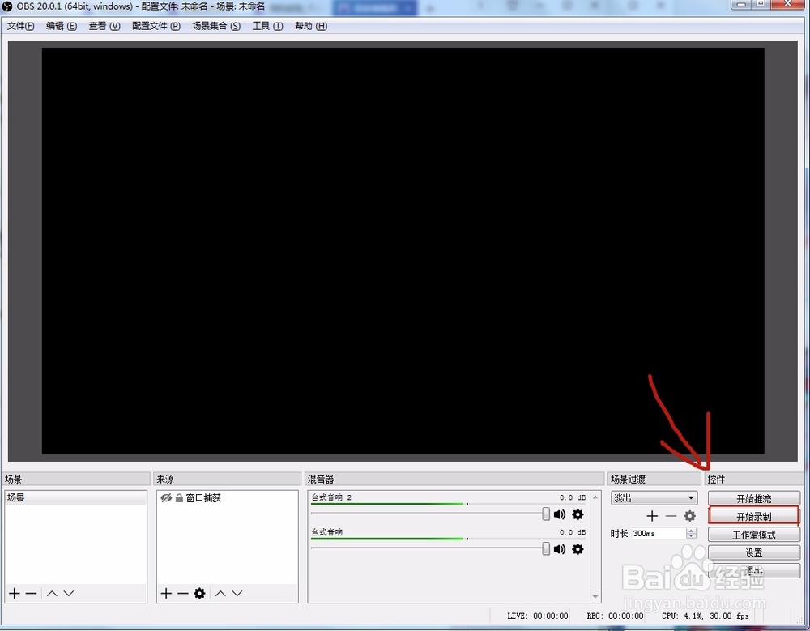Remove selected source with minus icon
810x631 pixels.
click(x=182, y=593)
